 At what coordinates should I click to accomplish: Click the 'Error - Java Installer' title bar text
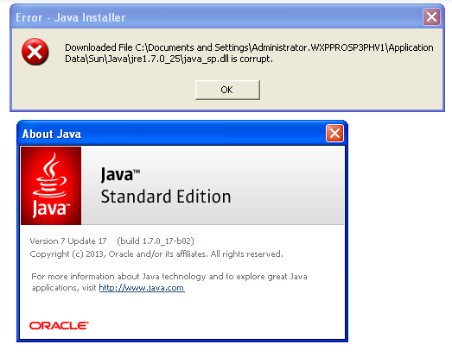pyautogui.click(x=71, y=17)
